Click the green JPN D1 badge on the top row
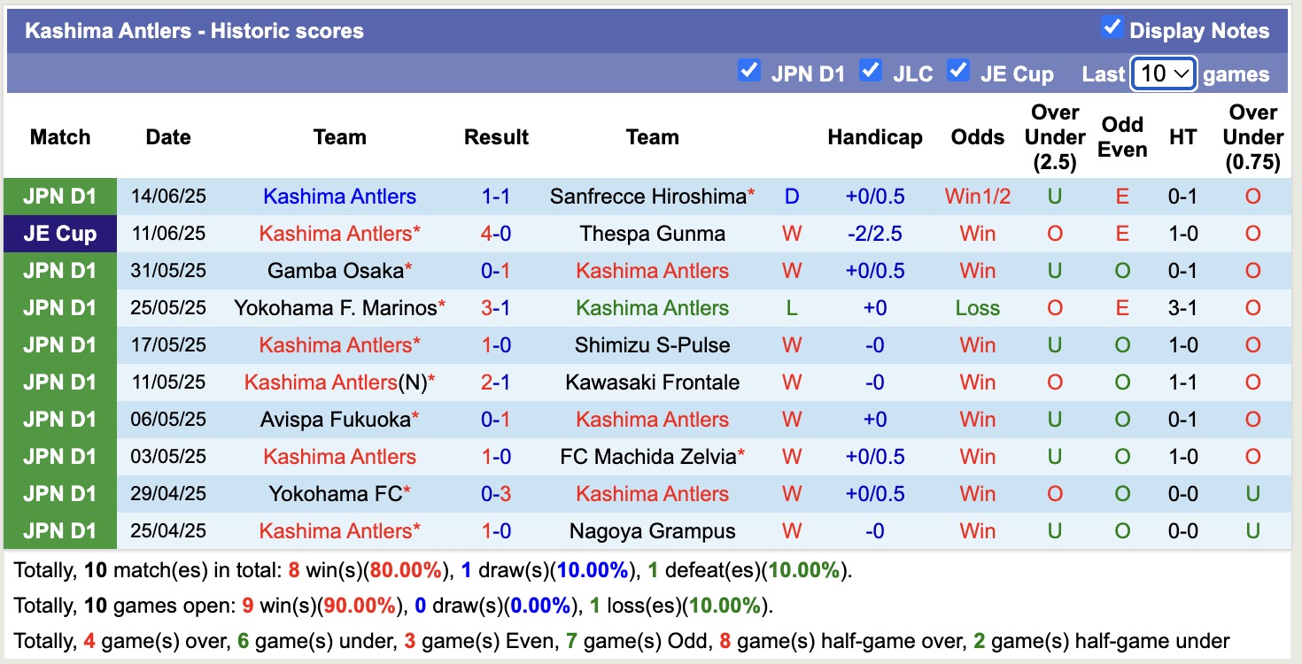This screenshot has width=1302, height=664. click(x=58, y=197)
